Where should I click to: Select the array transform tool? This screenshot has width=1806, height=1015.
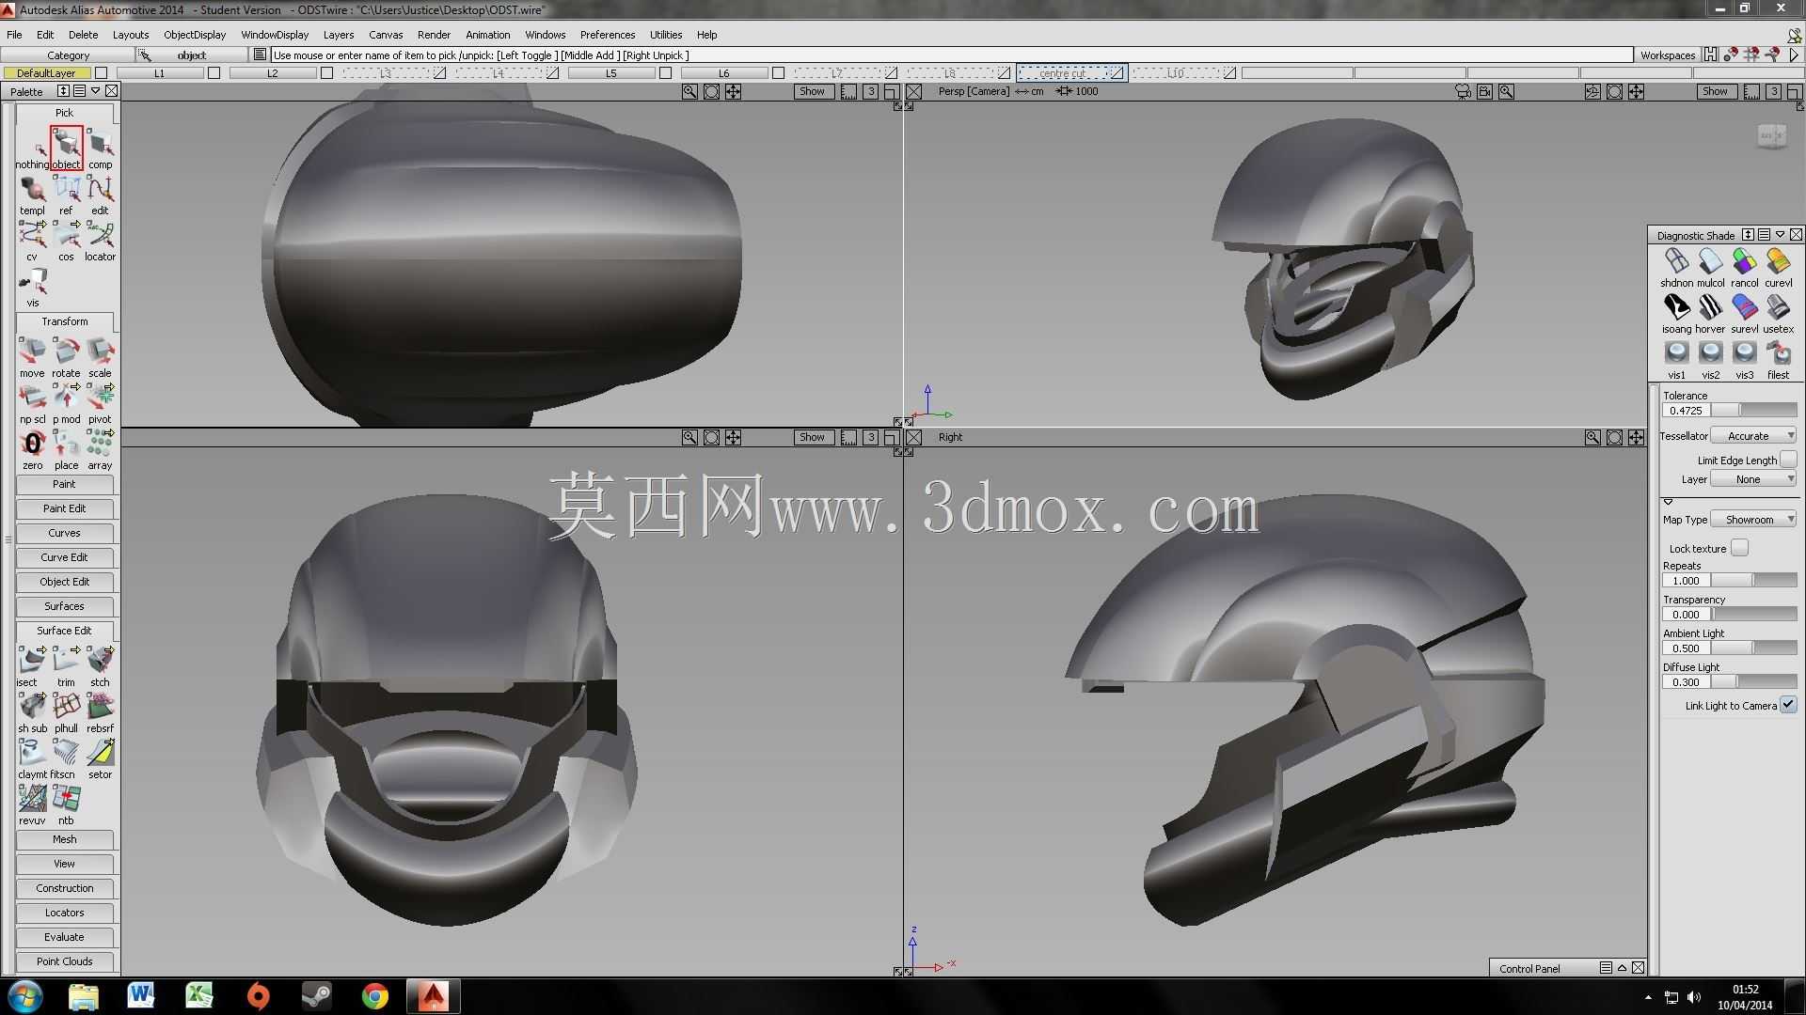pos(100,449)
